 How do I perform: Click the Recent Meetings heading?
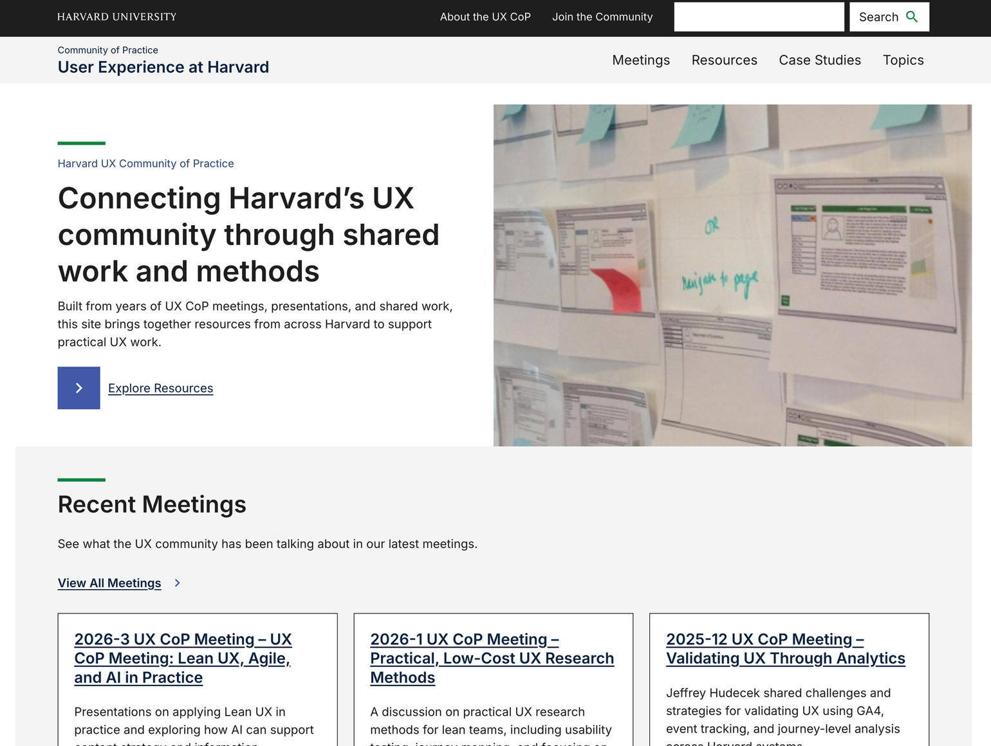(x=152, y=504)
